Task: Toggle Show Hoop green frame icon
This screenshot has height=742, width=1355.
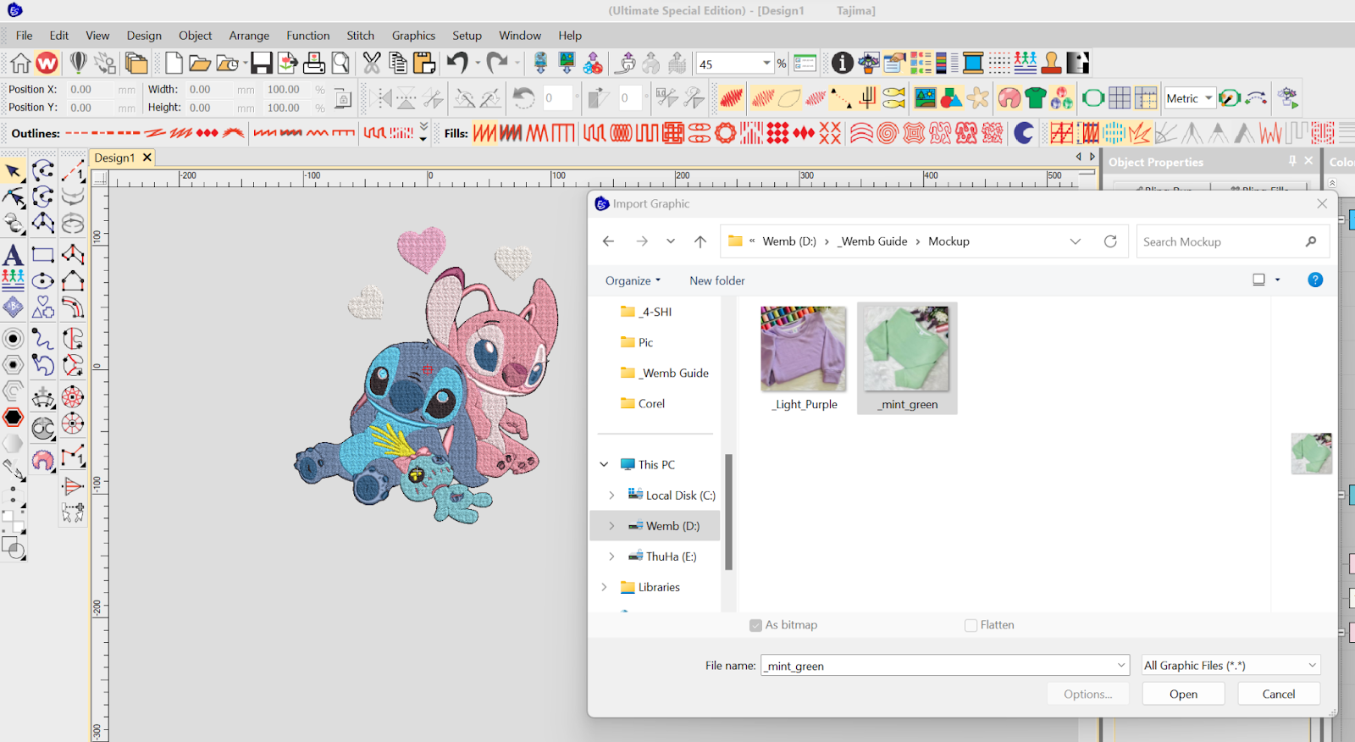Action: 1093,98
